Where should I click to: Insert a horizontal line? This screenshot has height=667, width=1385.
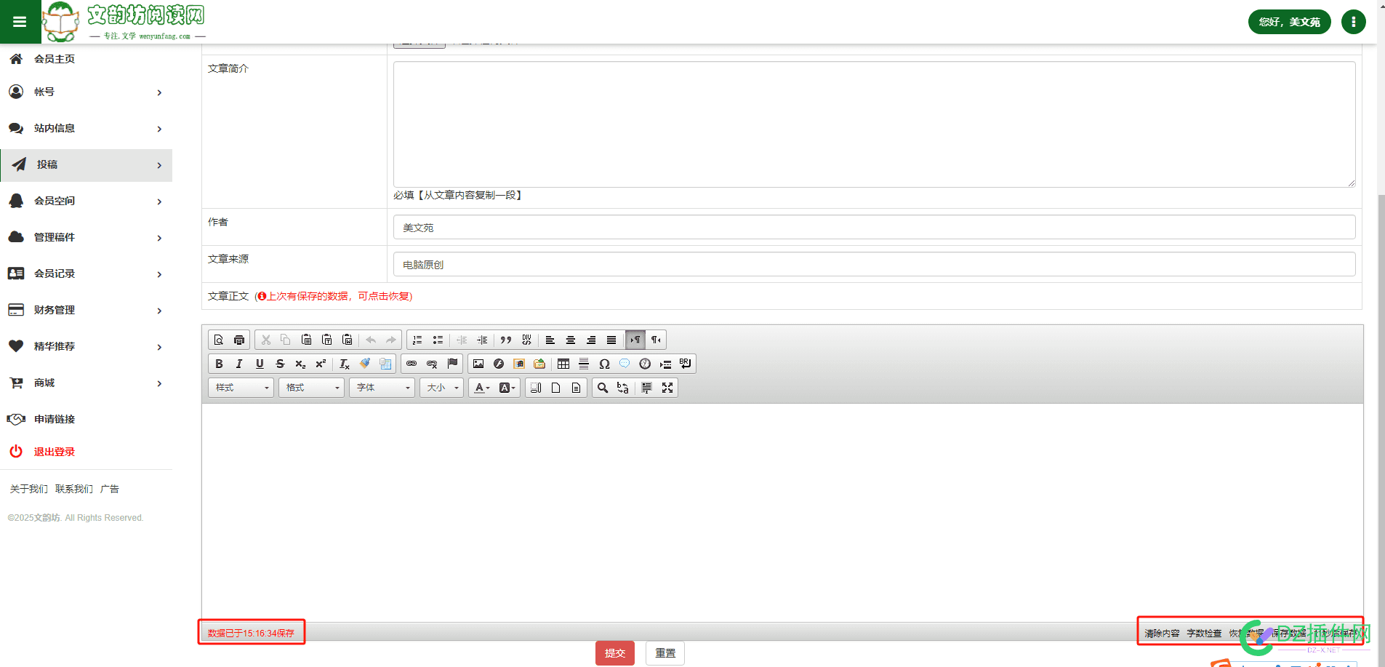coord(584,364)
